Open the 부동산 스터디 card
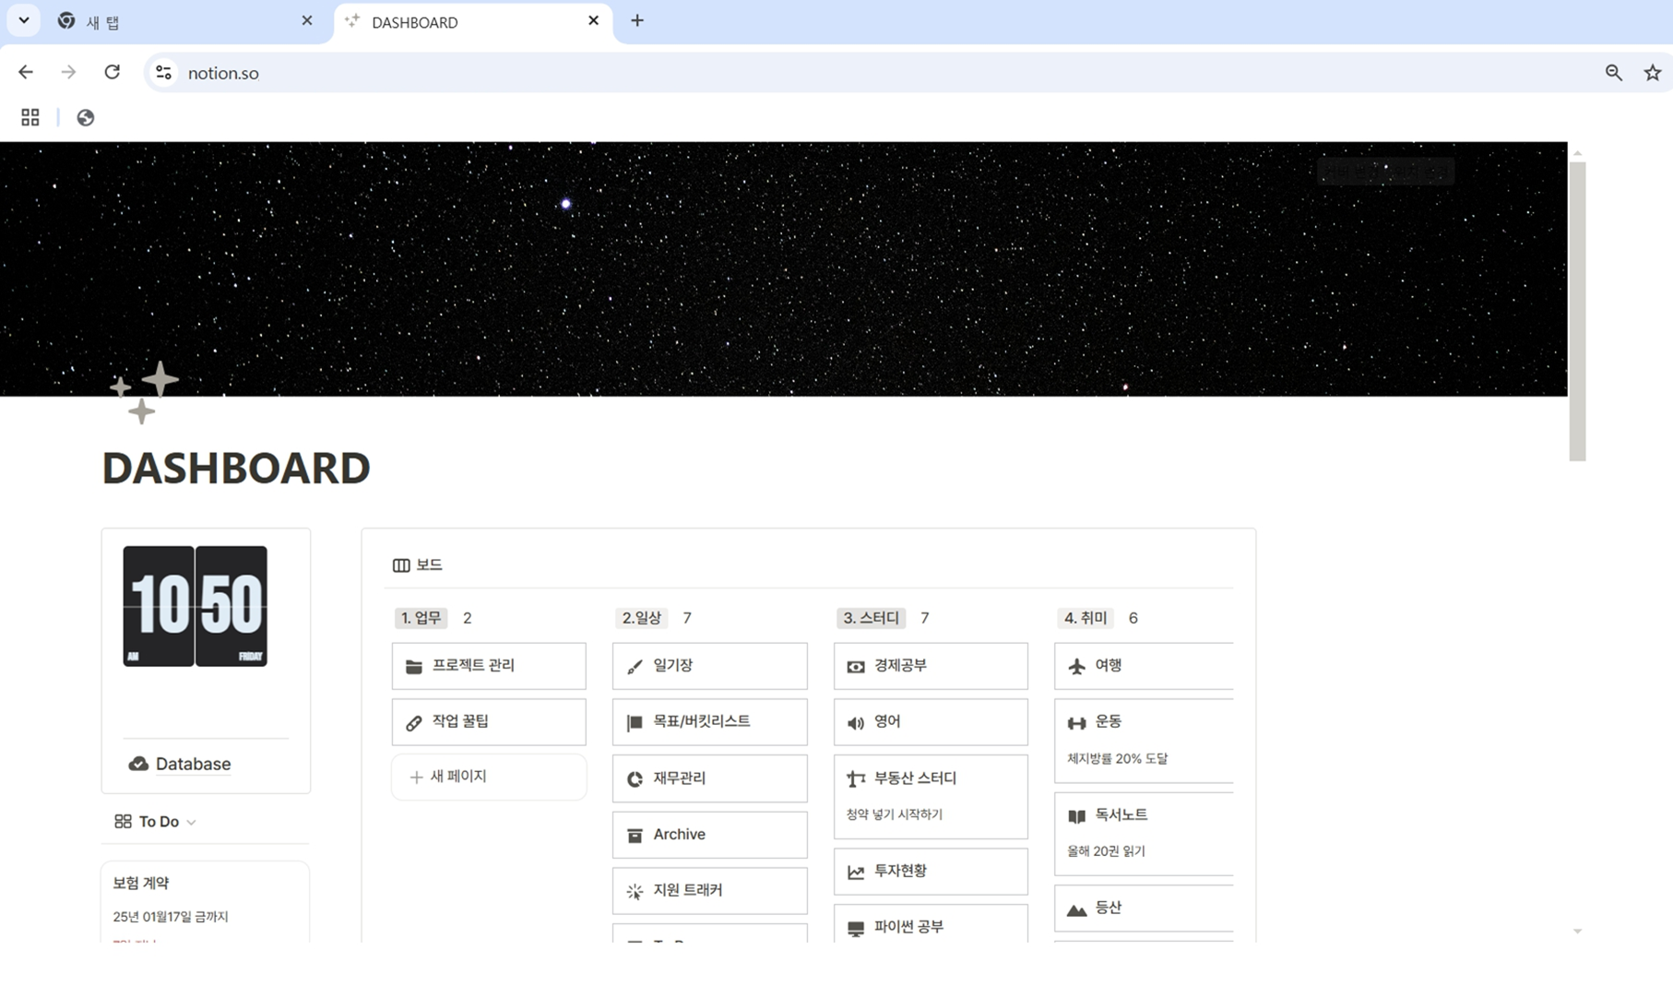The width and height of the screenshot is (1673, 986). tap(931, 797)
